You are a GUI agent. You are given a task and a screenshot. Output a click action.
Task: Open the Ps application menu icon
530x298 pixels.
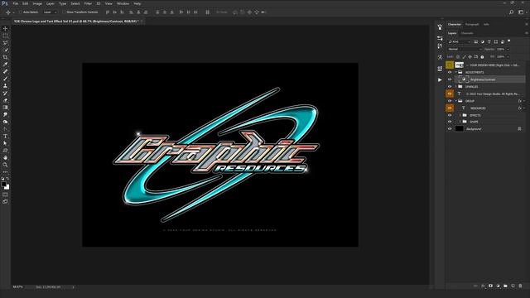click(x=5, y=3)
